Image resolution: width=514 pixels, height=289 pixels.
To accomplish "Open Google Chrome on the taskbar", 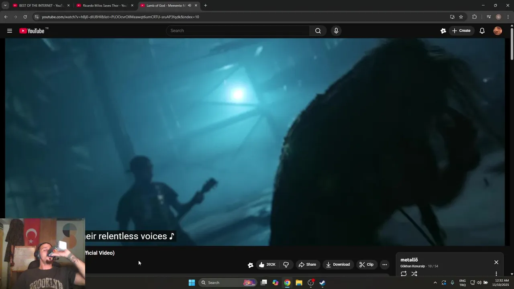I will click(287, 283).
